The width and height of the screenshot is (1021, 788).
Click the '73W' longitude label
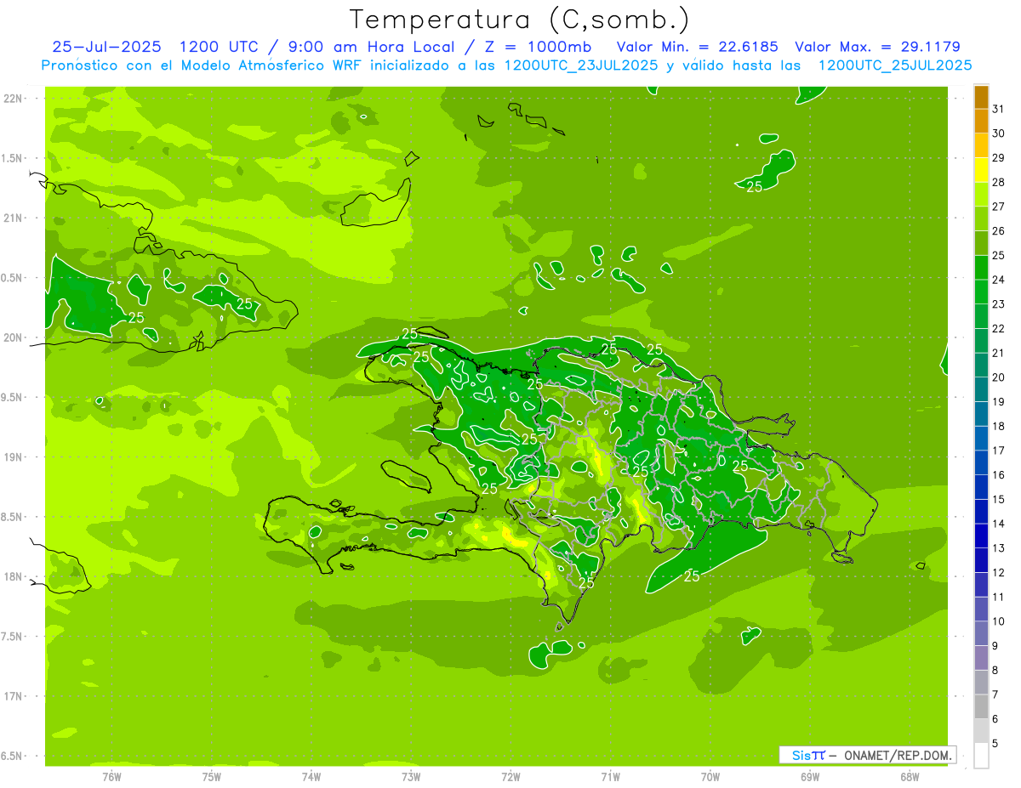(411, 776)
